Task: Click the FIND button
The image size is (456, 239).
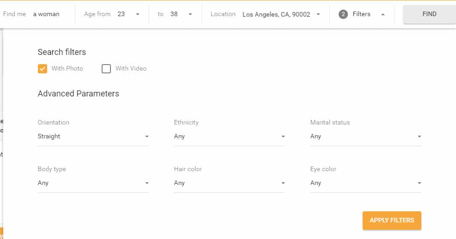Action: 429,14
